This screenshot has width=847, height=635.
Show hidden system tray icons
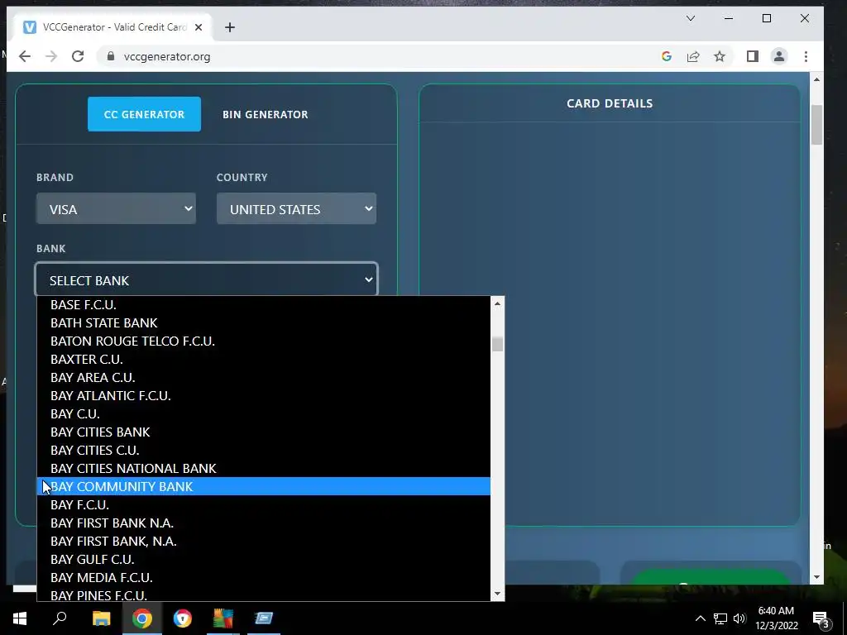click(x=700, y=618)
